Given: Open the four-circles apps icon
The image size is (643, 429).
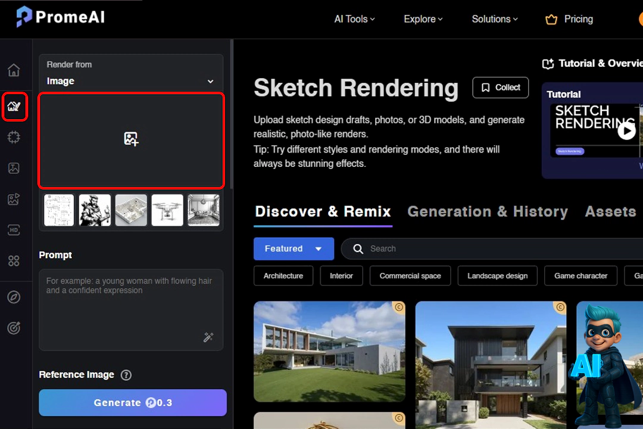Looking at the screenshot, I should 14,261.
